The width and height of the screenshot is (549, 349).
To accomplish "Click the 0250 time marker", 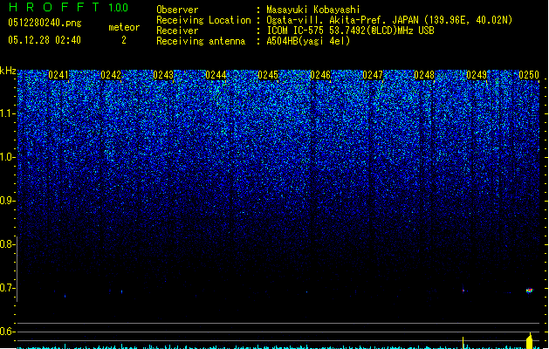I will tap(529, 75).
